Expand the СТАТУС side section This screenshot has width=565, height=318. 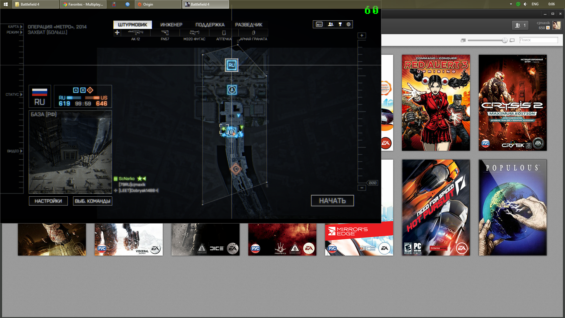coord(14,95)
